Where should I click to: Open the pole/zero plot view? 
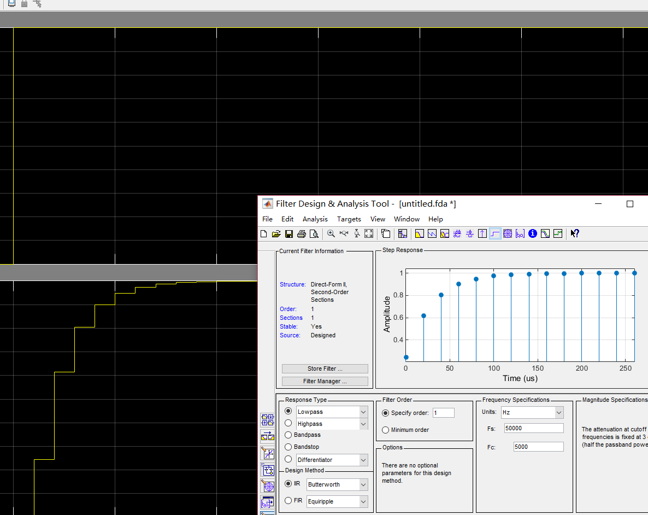tap(508, 234)
